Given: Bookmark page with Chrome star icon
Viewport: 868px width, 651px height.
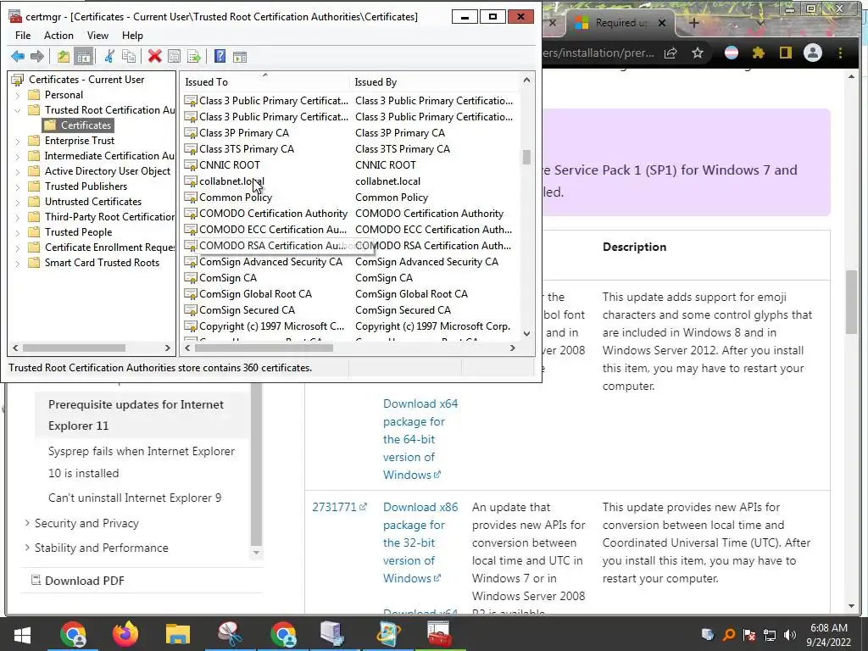Looking at the screenshot, I should [698, 53].
